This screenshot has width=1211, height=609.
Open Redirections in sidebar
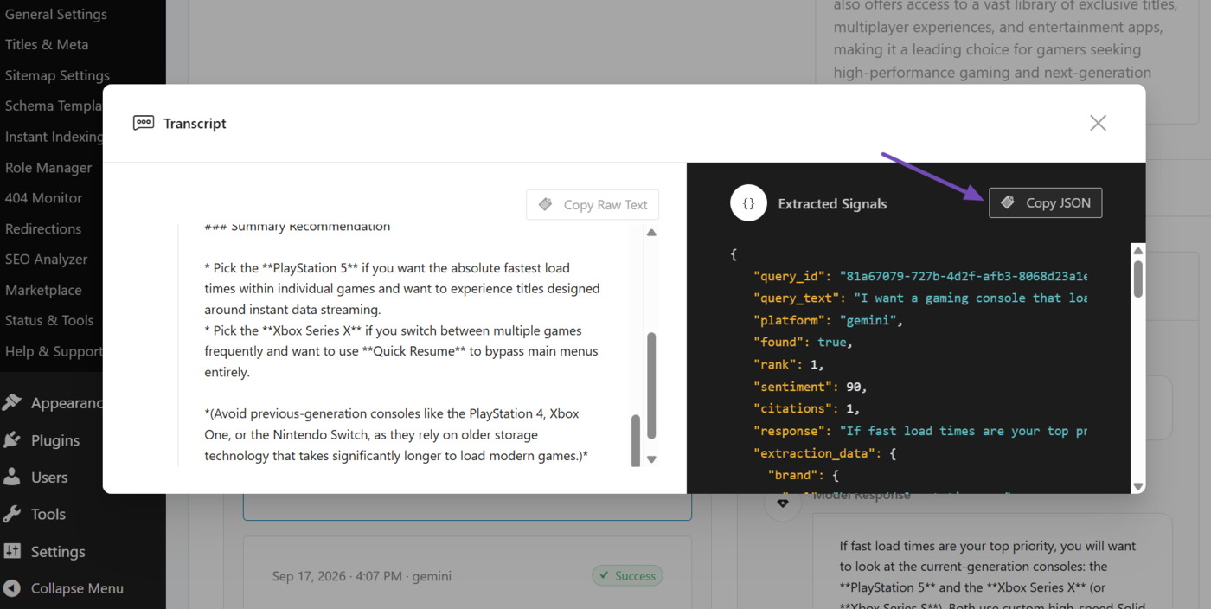point(43,228)
